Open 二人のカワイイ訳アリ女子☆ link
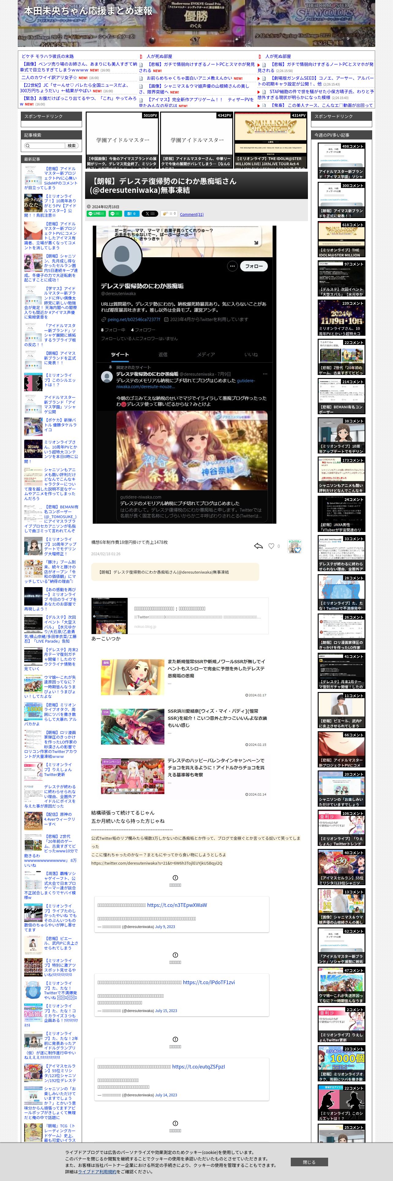This screenshot has height=1181, width=393. coord(49,78)
